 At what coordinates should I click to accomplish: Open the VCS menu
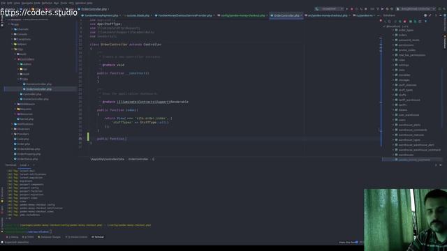[71, 3]
